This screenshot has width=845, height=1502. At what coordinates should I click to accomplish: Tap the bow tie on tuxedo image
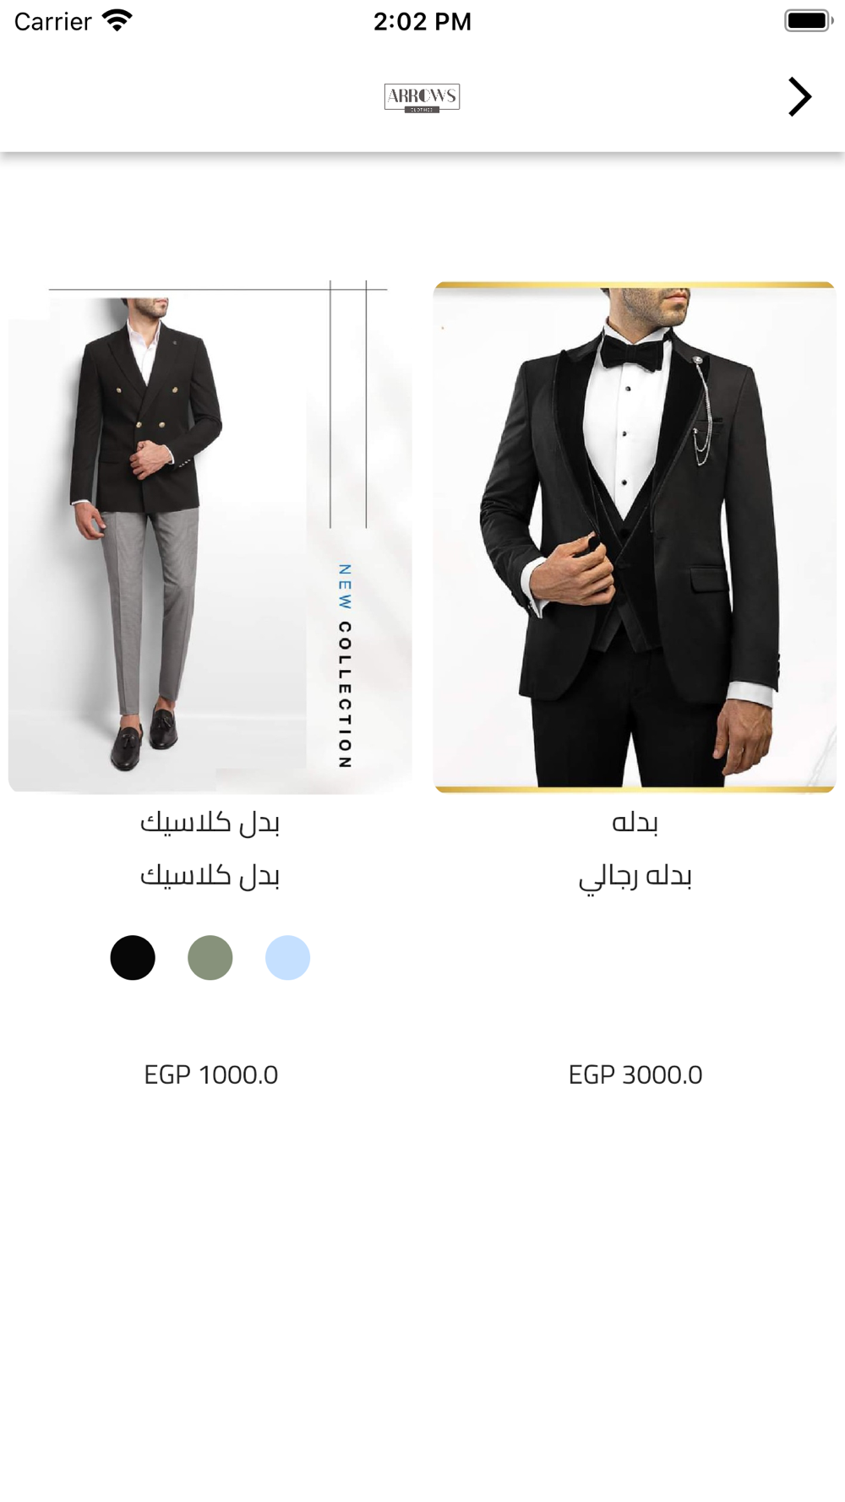pos(631,352)
